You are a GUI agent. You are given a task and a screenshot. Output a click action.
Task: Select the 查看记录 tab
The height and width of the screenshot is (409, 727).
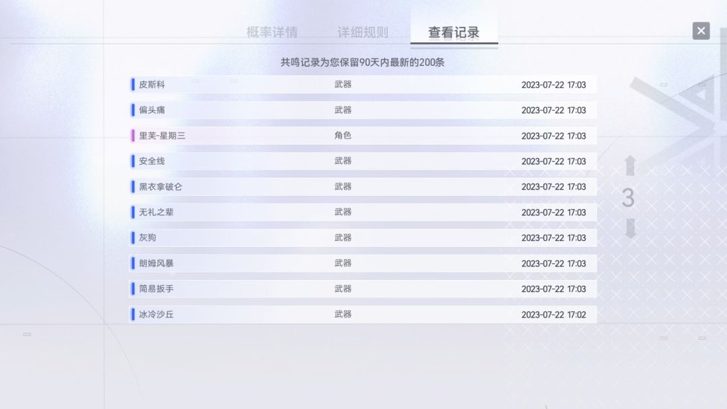pyautogui.click(x=454, y=32)
